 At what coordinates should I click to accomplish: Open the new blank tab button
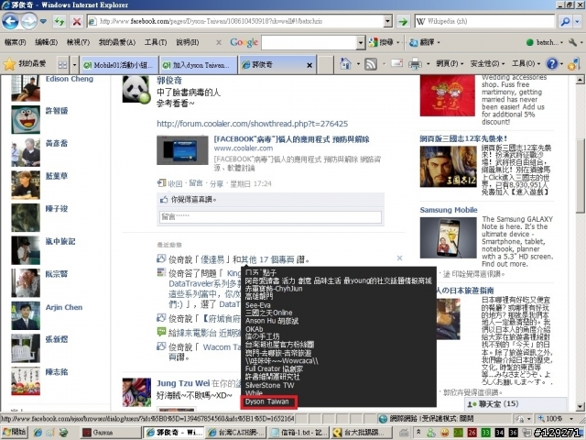(326, 65)
